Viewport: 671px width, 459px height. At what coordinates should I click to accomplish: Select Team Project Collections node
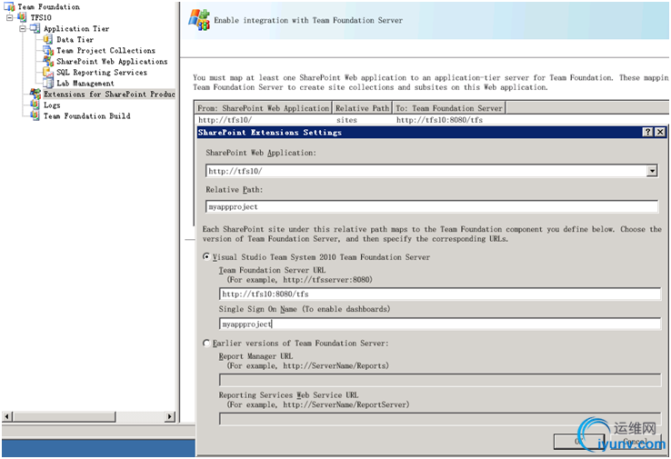pyautogui.click(x=105, y=51)
